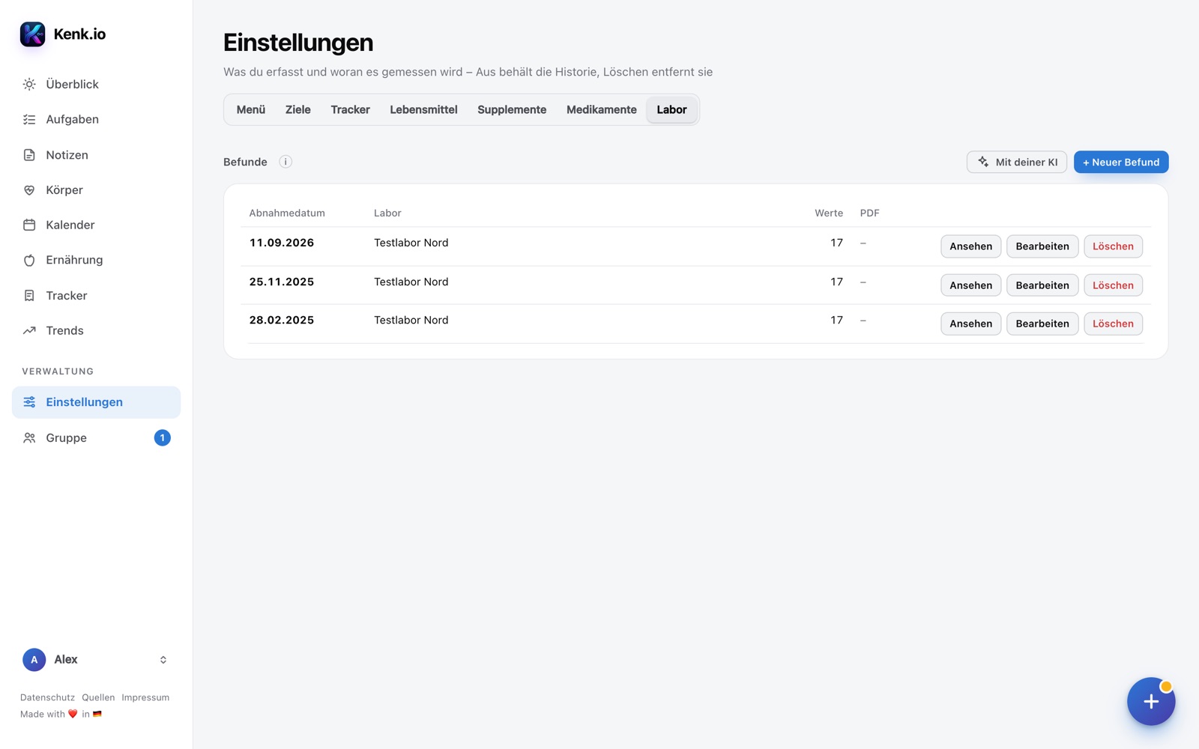Screen dimensions: 1199x749
Task: Delete the 25.11.2025 result
Action: click(x=1113, y=285)
